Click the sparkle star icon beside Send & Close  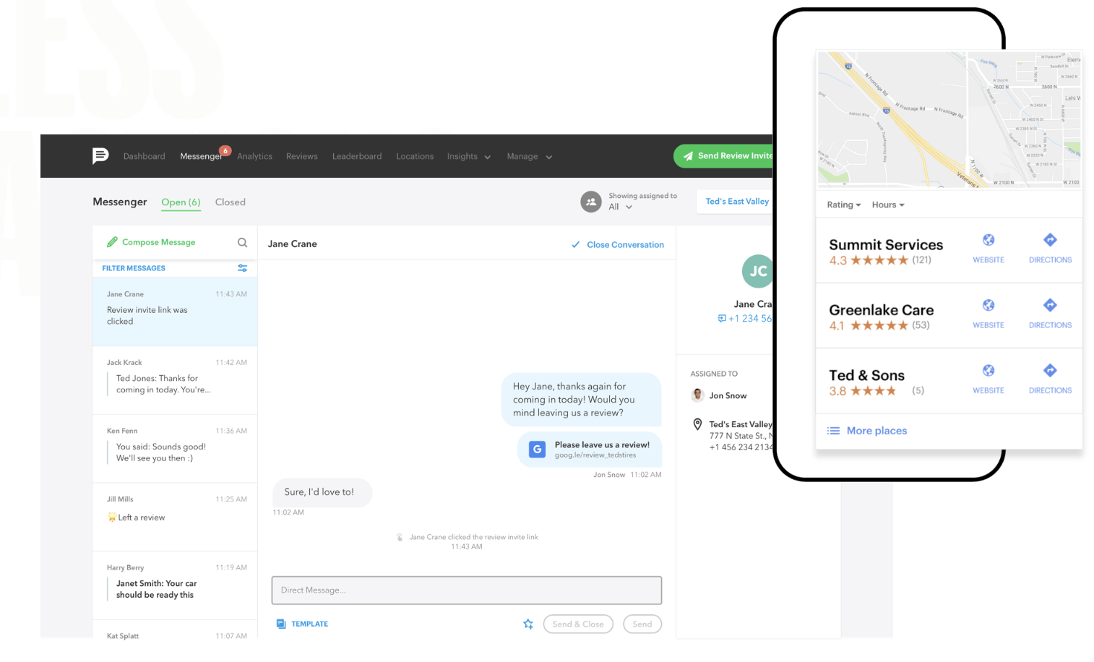pyautogui.click(x=528, y=624)
